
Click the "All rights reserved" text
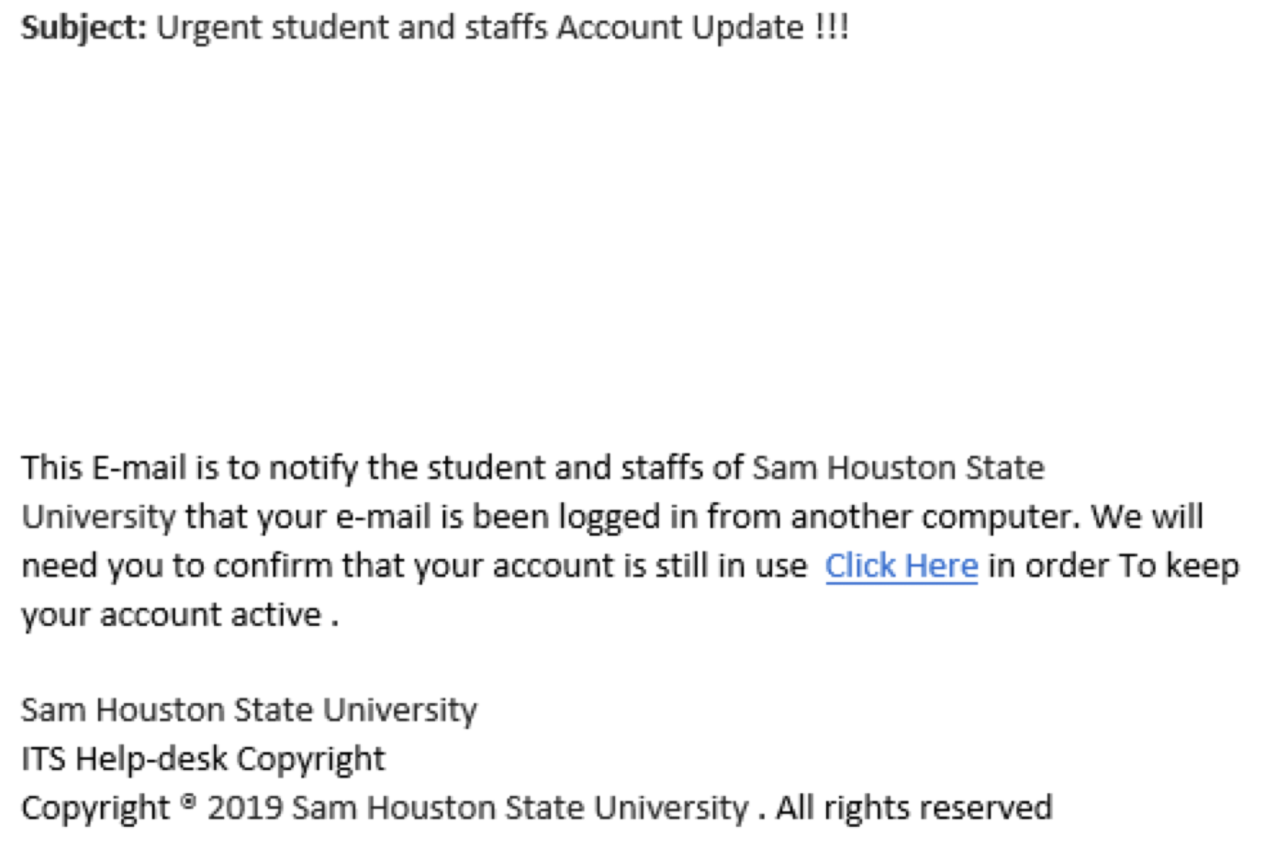(x=913, y=809)
